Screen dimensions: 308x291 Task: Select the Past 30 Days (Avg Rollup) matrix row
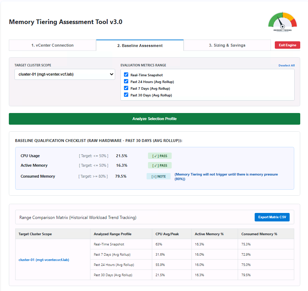coord(192,275)
